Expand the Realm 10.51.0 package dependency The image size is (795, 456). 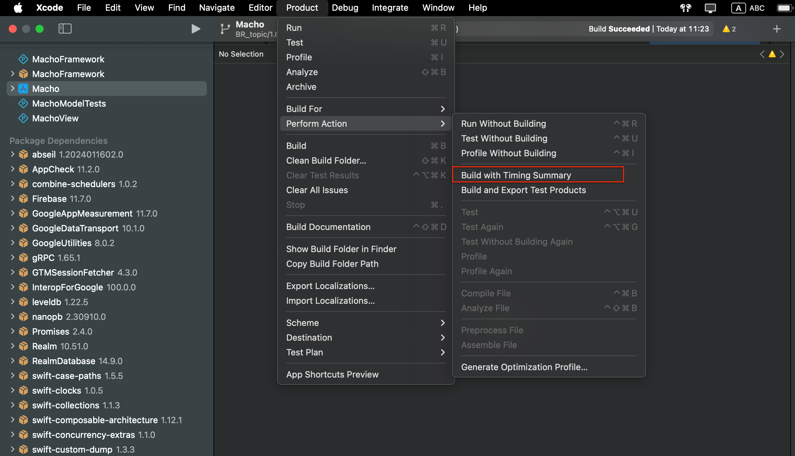click(x=12, y=346)
